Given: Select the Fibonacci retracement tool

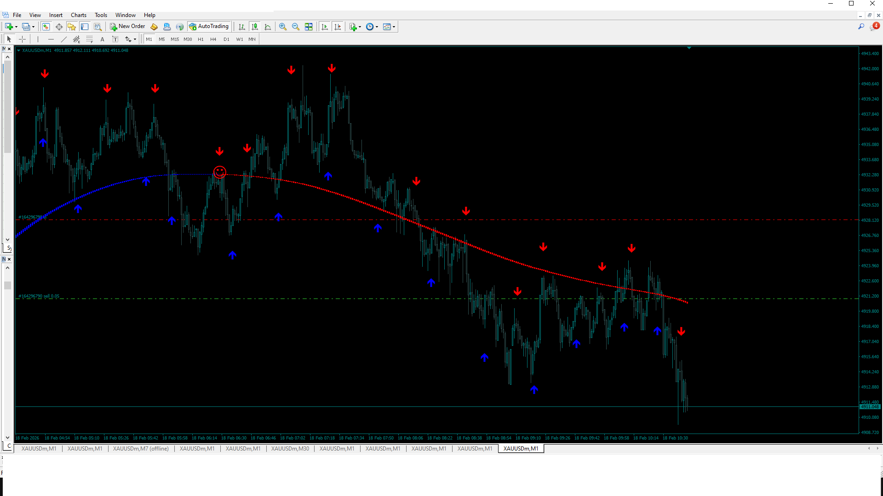Looking at the screenshot, I should point(90,39).
